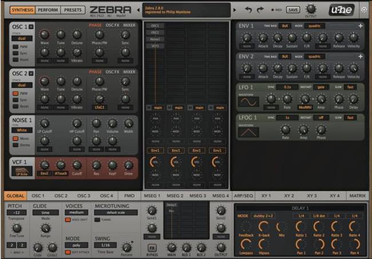The image size is (372, 259).
Task: Click the LFOG 1 triangle waveform display
Action: [x=248, y=132]
